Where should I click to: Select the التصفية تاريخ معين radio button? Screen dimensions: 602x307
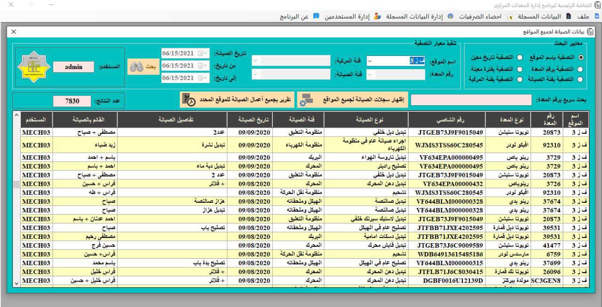[x=520, y=57]
